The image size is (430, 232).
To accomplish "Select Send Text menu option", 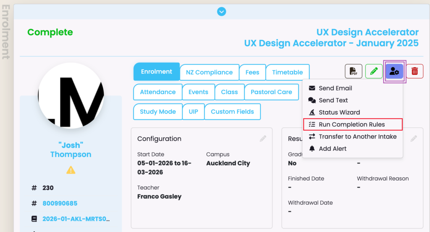I will click(333, 100).
